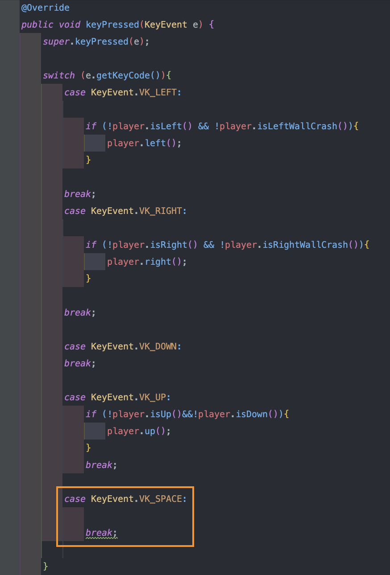This screenshot has width=390, height=575.
Task: Select the 'public' keyword in the method declaration
Action: [x=37, y=25]
